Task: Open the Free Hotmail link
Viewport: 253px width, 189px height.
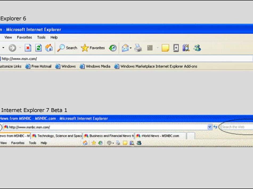Action: click(x=38, y=67)
